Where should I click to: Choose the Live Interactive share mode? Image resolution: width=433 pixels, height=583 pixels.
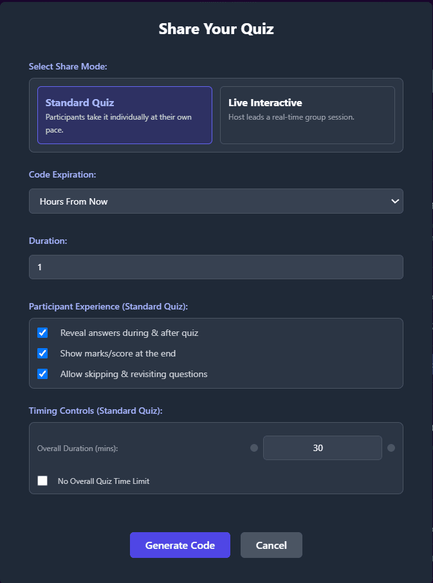pyautogui.click(x=307, y=115)
